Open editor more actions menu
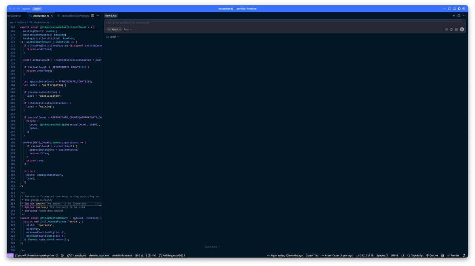Viewport: 475px width, 266px height. [98, 16]
